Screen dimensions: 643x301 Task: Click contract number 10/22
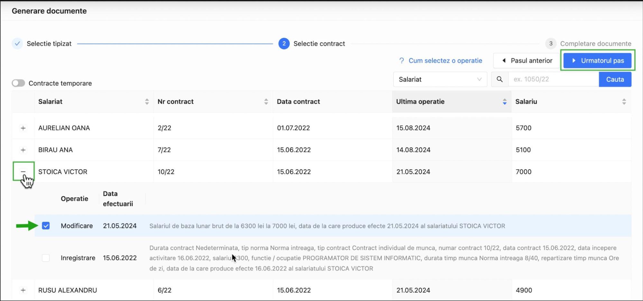point(166,172)
